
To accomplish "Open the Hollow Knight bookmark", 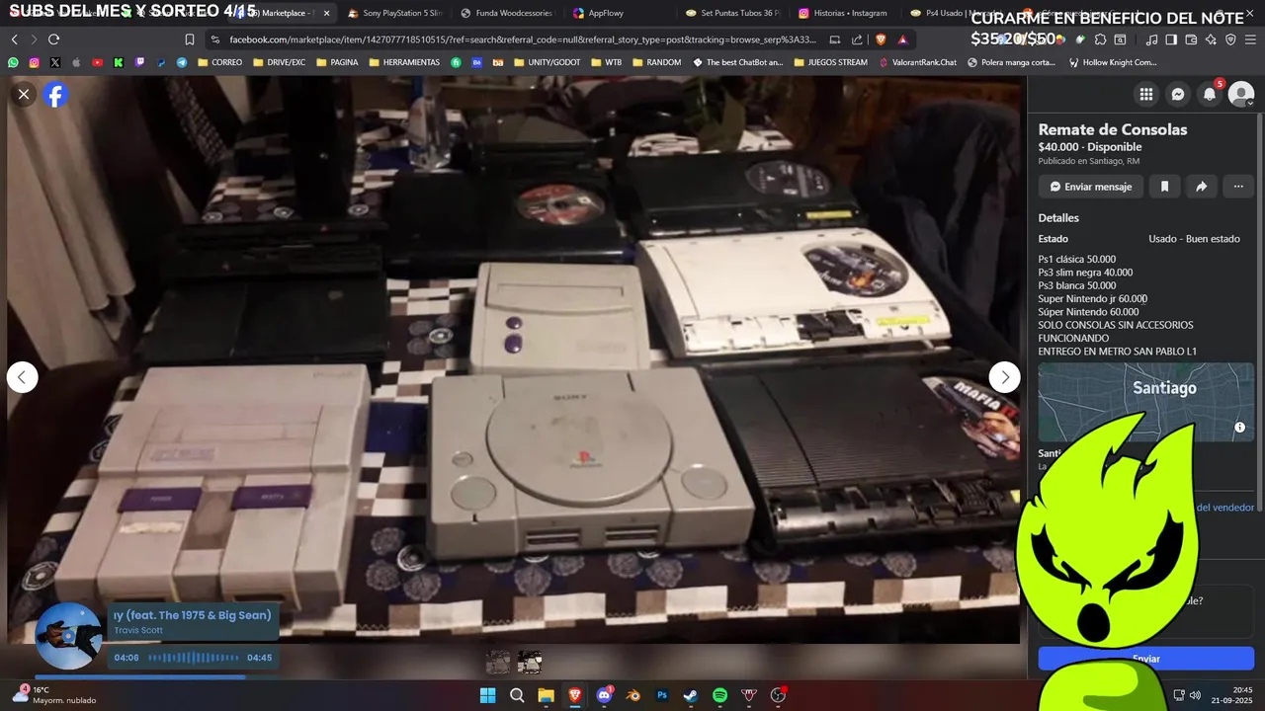I will coord(1113,62).
